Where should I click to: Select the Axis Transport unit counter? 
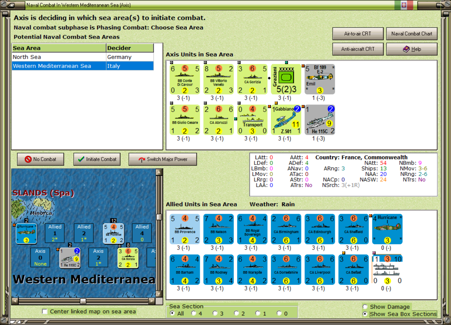coord(252,120)
